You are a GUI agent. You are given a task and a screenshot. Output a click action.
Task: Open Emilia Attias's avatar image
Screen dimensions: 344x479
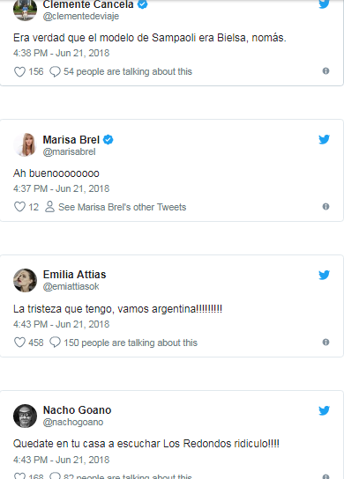click(25, 280)
